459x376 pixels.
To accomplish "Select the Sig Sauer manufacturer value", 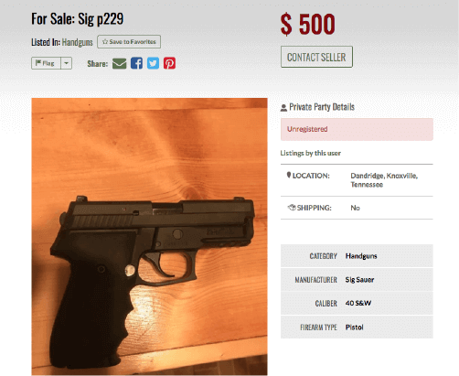I will [359, 280].
